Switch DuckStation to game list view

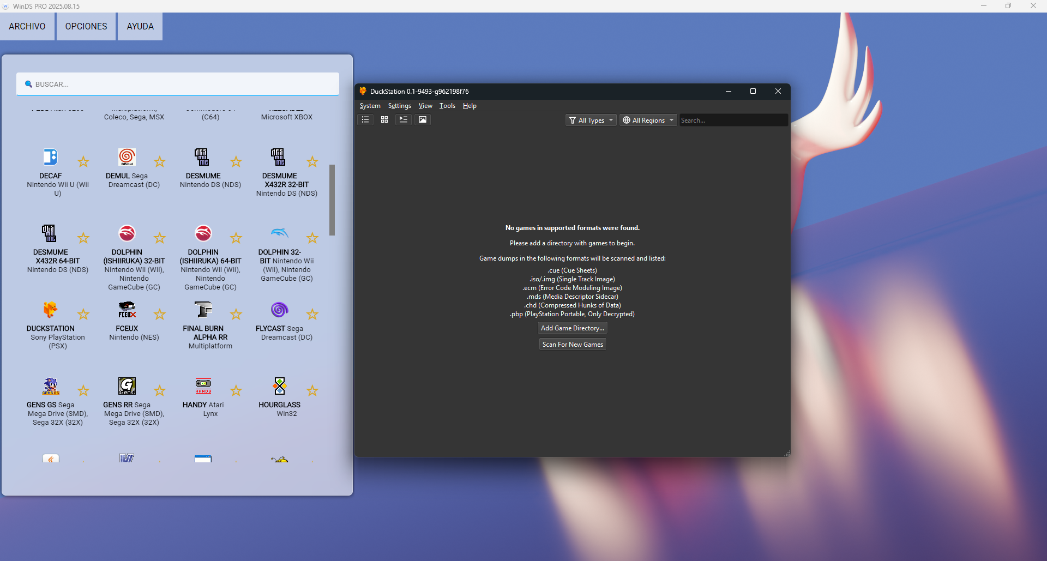365,120
